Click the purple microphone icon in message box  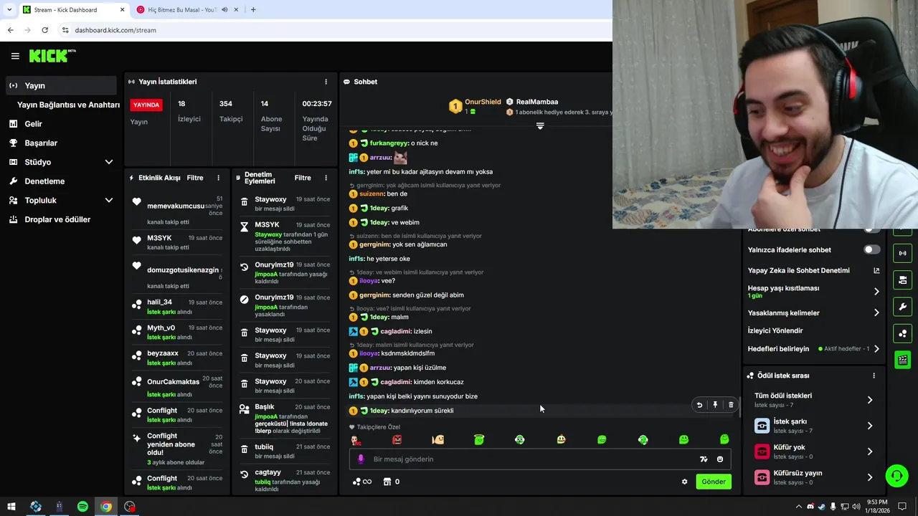tap(361, 459)
